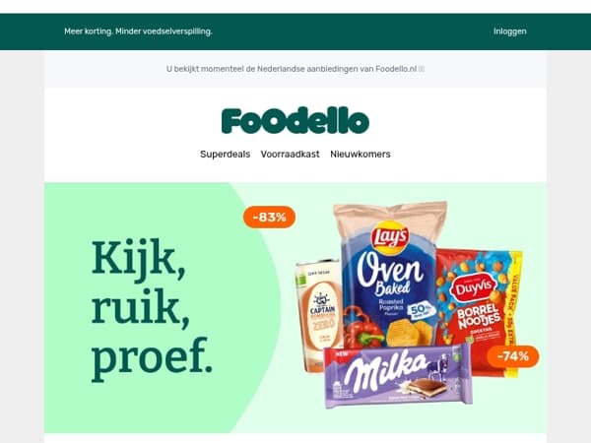Click the flag icon after Foodello.nl

tap(422, 69)
